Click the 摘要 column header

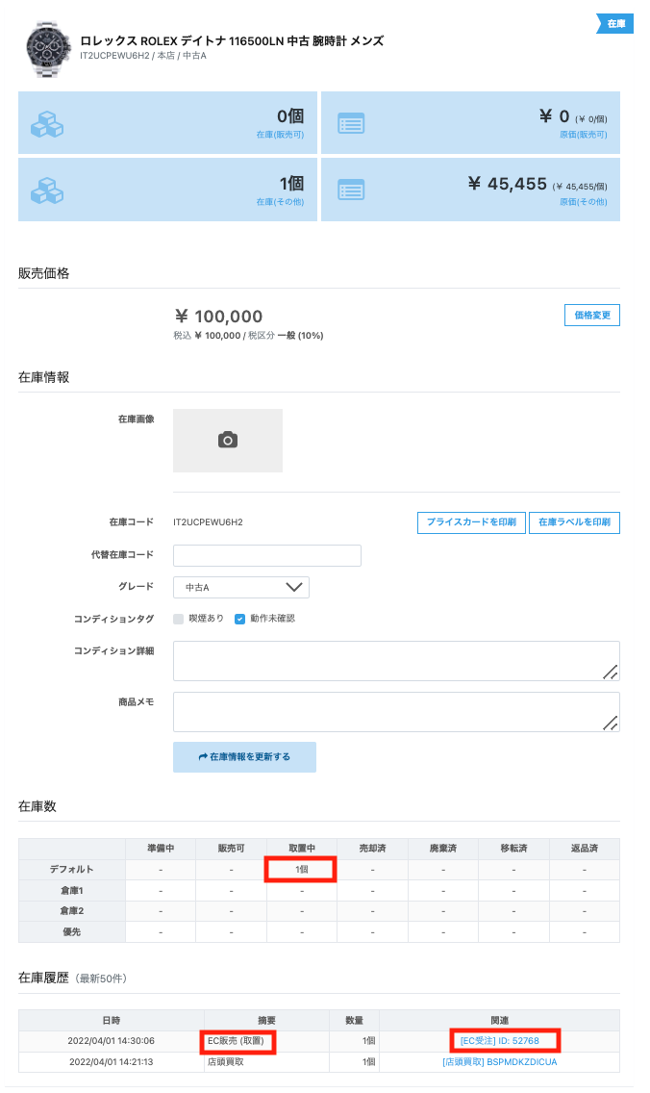coord(267,1021)
